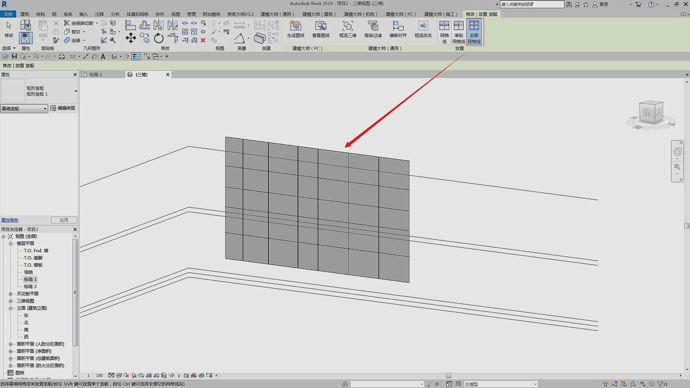The width and height of the screenshot is (690, 388).
Task: Open the 生成图纸 tool
Action: 296,29
